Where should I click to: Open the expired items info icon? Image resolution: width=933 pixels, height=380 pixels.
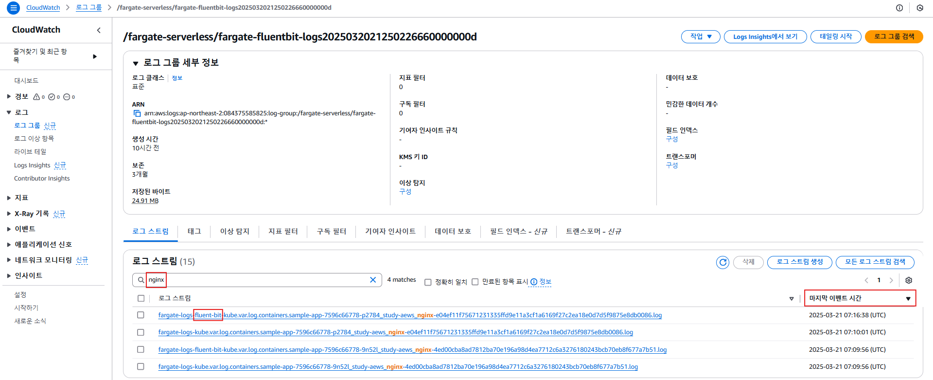(534, 282)
